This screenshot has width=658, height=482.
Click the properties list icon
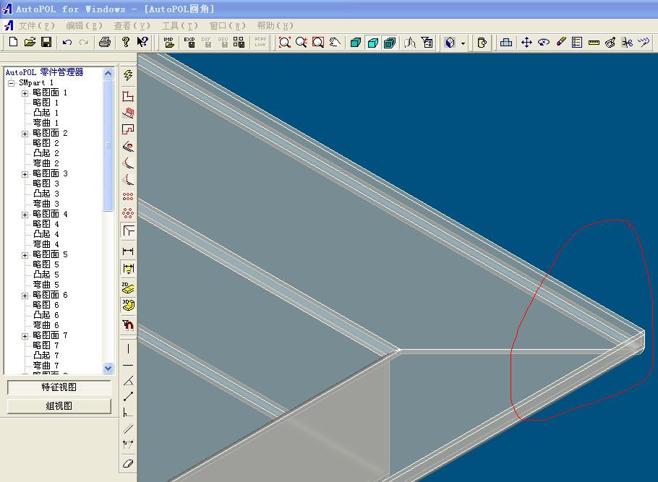577,42
